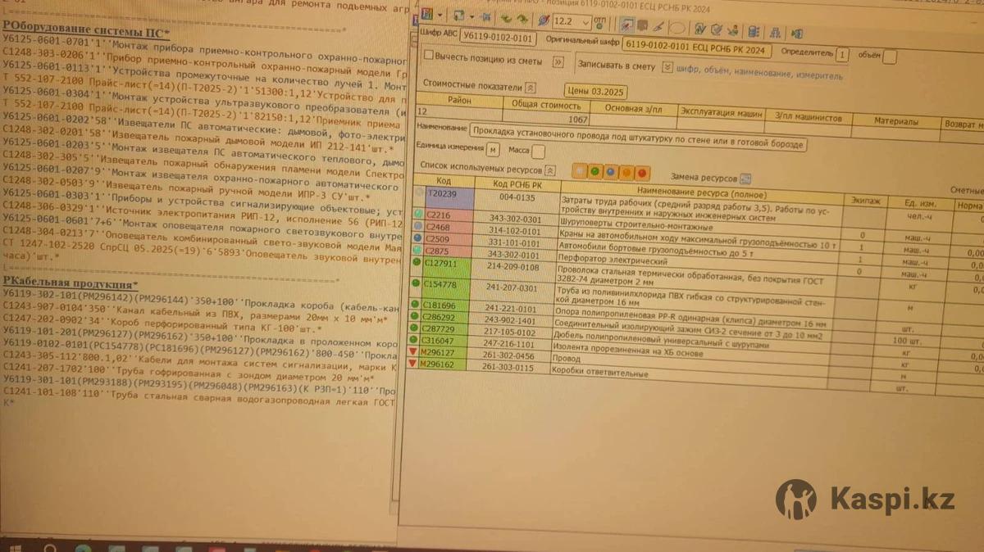984x552 pixels.
Task: Click the pencil-like toolbar icon before the oval
Action: (659, 26)
